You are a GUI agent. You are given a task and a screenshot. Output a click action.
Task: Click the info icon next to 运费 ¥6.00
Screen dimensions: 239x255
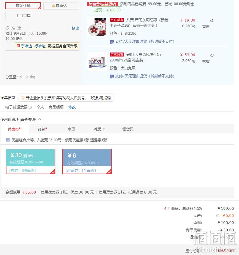tap(218, 216)
